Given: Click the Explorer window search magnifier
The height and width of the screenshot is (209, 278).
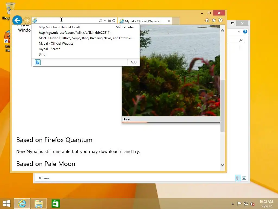Looking at the screenshot, I should tap(241, 40).
